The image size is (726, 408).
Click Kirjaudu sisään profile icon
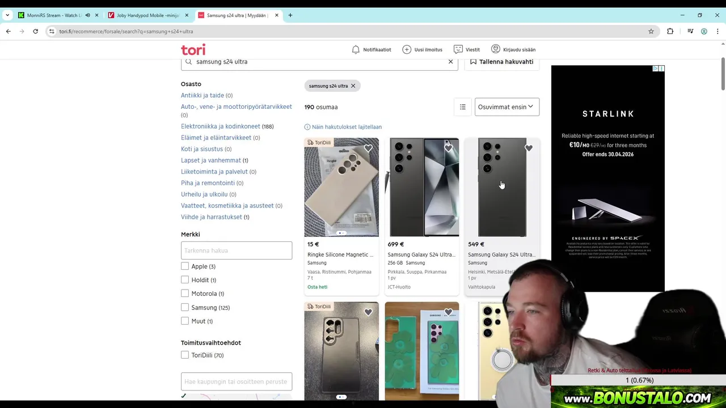[496, 49]
